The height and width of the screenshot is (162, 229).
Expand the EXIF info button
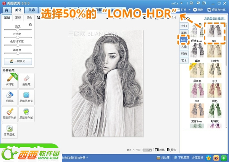pos(147,150)
